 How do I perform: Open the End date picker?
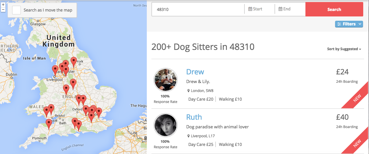(290, 9)
